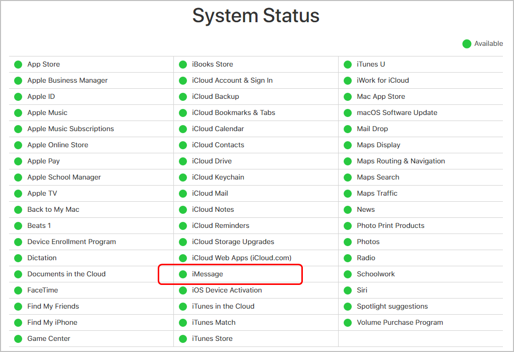Click the Volume Purchase Program label
The width and height of the screenshot is (514, 352).
[400, 322]
